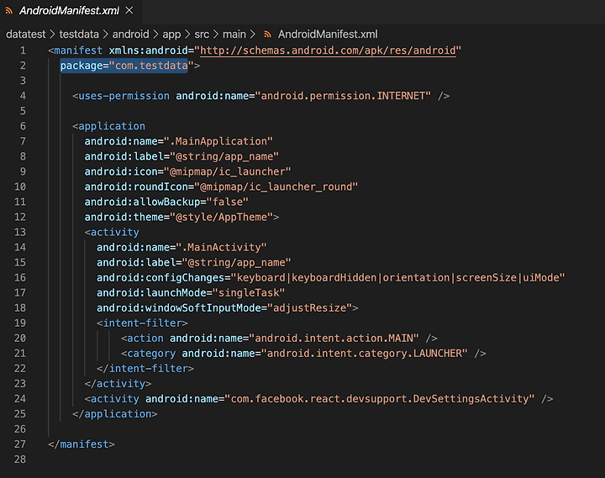Open the src breadcrumb segment
Viewport: 605px width, 478px height.
(x=202, y=34)
